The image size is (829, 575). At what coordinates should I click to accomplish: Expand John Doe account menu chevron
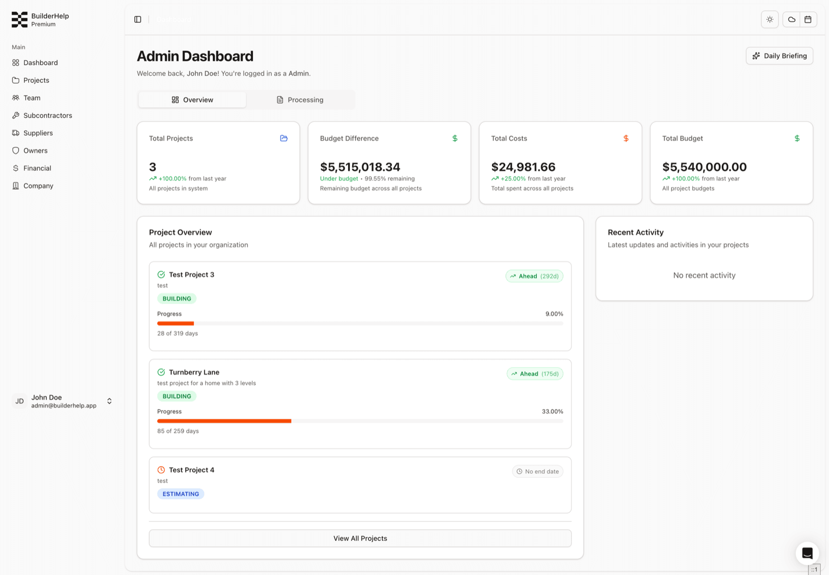coord(109,401)
